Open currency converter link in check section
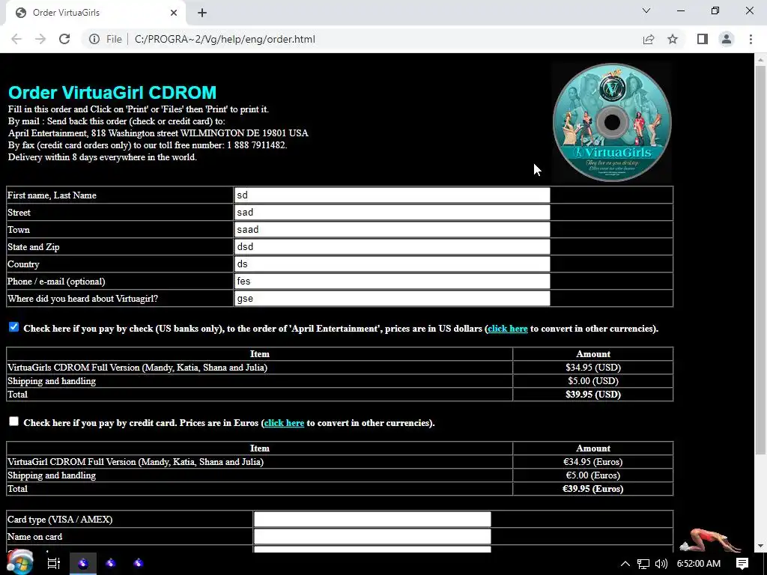The height and width of the screenshot is (575, 767). tap(507, 329)
